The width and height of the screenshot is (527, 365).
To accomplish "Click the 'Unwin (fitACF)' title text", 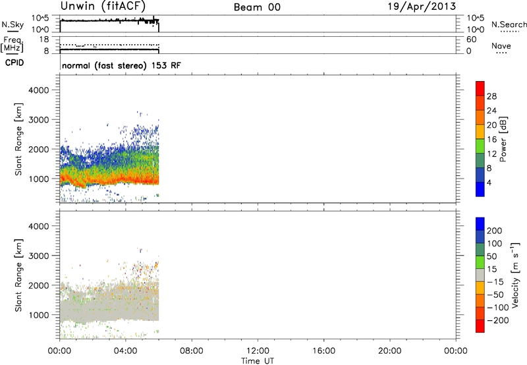I will [x=103, y=6].
